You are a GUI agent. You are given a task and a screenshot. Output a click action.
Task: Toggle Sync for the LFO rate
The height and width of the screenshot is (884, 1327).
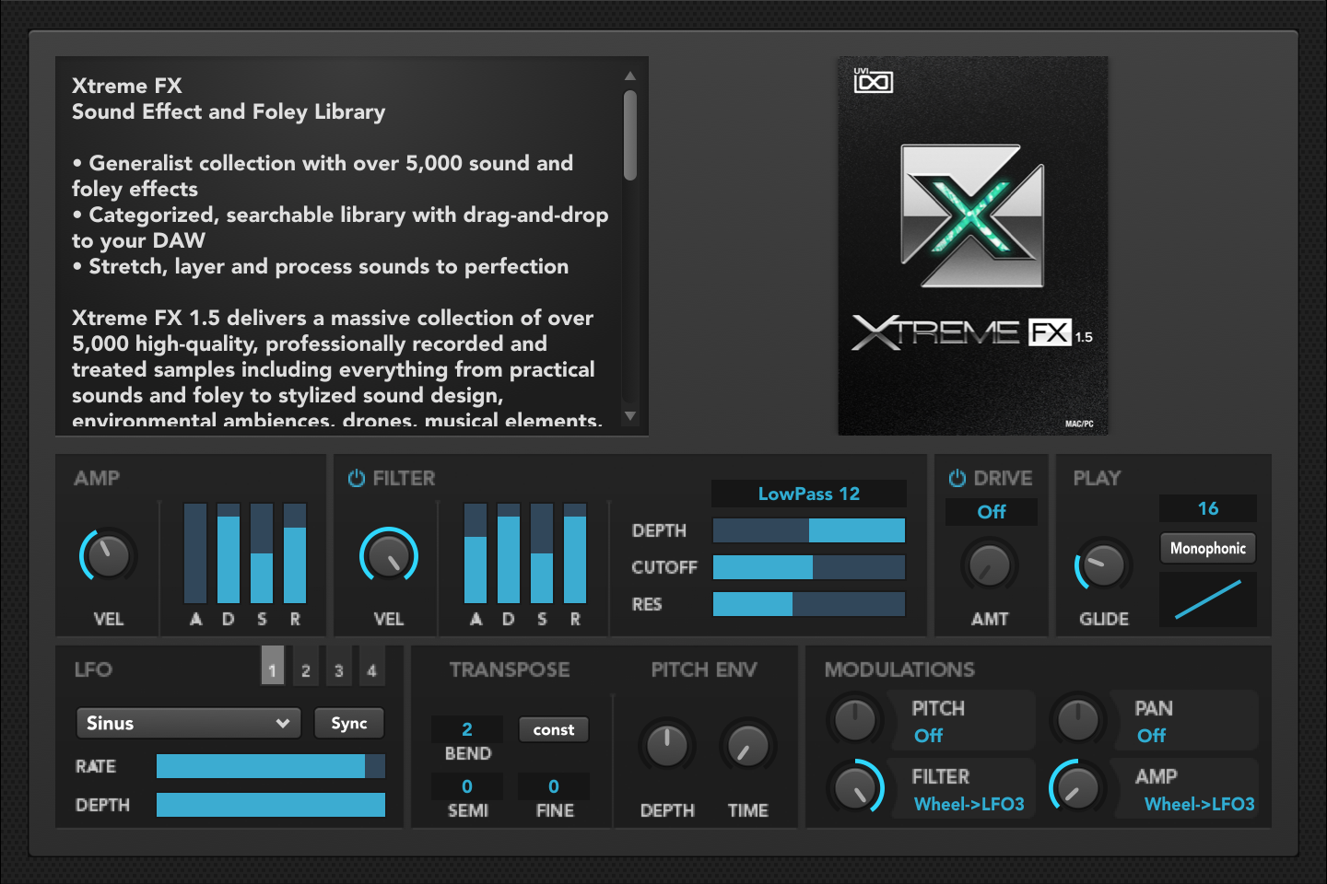(x=348, y=723)
